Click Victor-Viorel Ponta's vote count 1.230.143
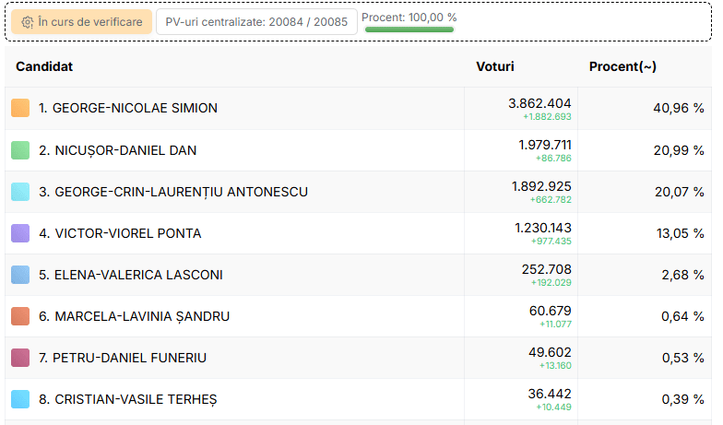 542,228
